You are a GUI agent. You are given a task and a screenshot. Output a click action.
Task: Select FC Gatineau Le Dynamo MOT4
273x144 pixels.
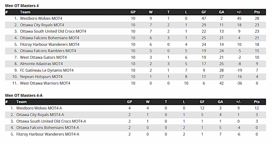point(47,70)
